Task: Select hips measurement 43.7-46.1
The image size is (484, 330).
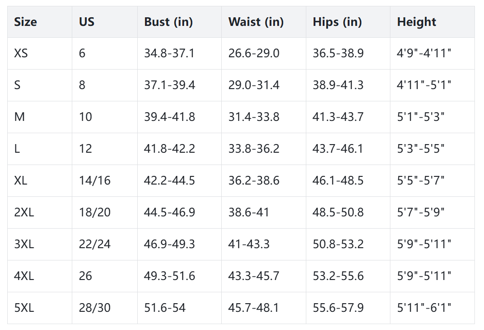Action: click(x=338, y=149)
